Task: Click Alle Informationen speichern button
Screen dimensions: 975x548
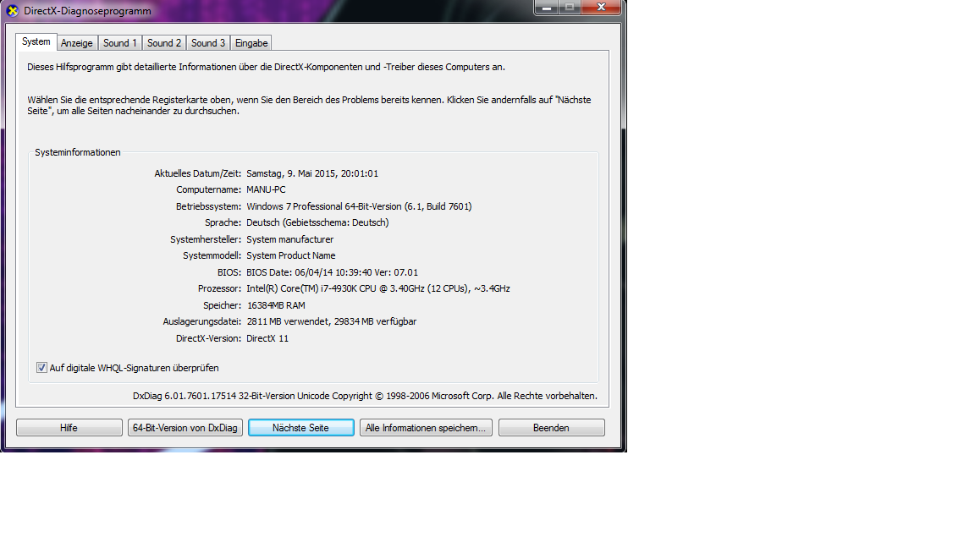Action: (x=426, y=427)
